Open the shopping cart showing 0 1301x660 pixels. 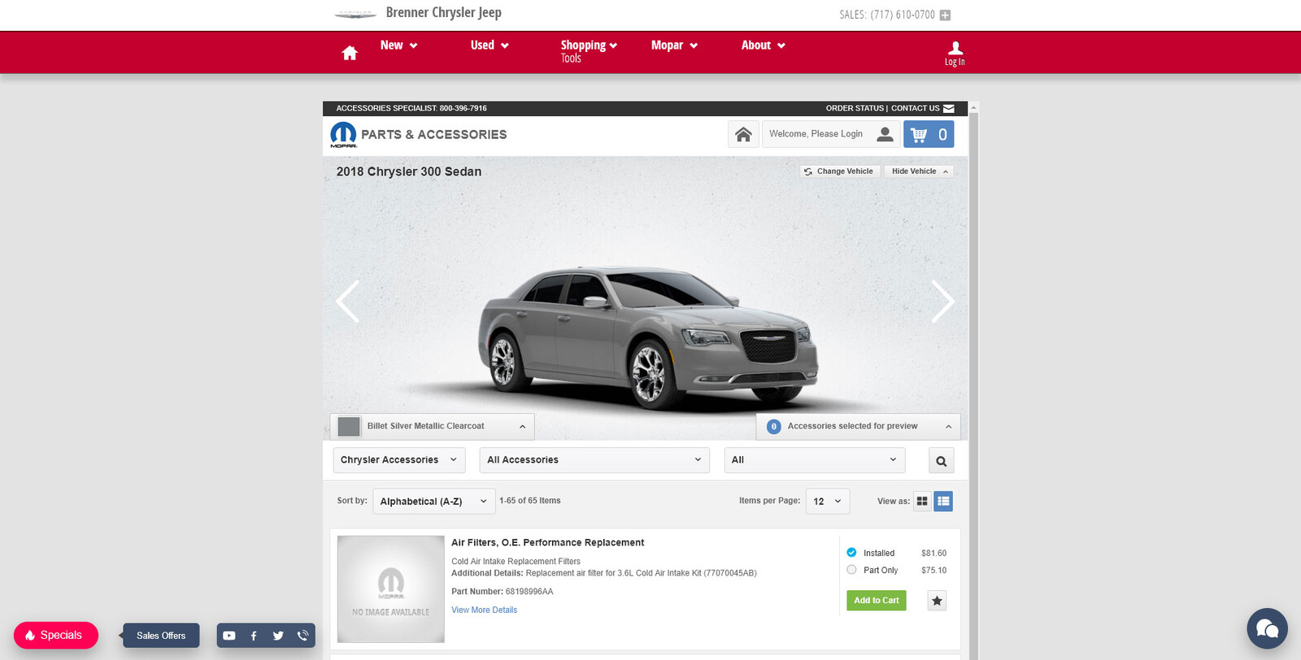coord(929,134)
